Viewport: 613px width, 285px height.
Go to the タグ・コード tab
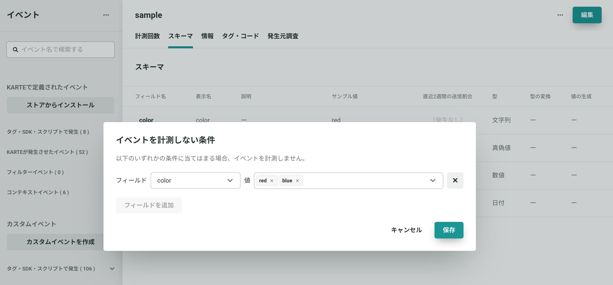point(241,36)
